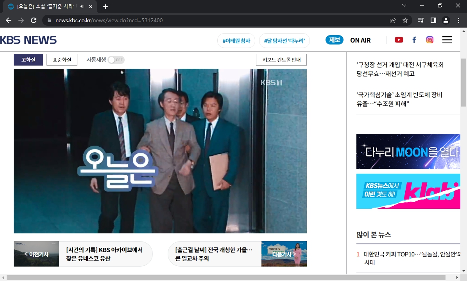Image resolution: width=467 pixels, height=281 pixels.
Task: Open the tab search dropdown arrow
Action: tap(404, 5)
